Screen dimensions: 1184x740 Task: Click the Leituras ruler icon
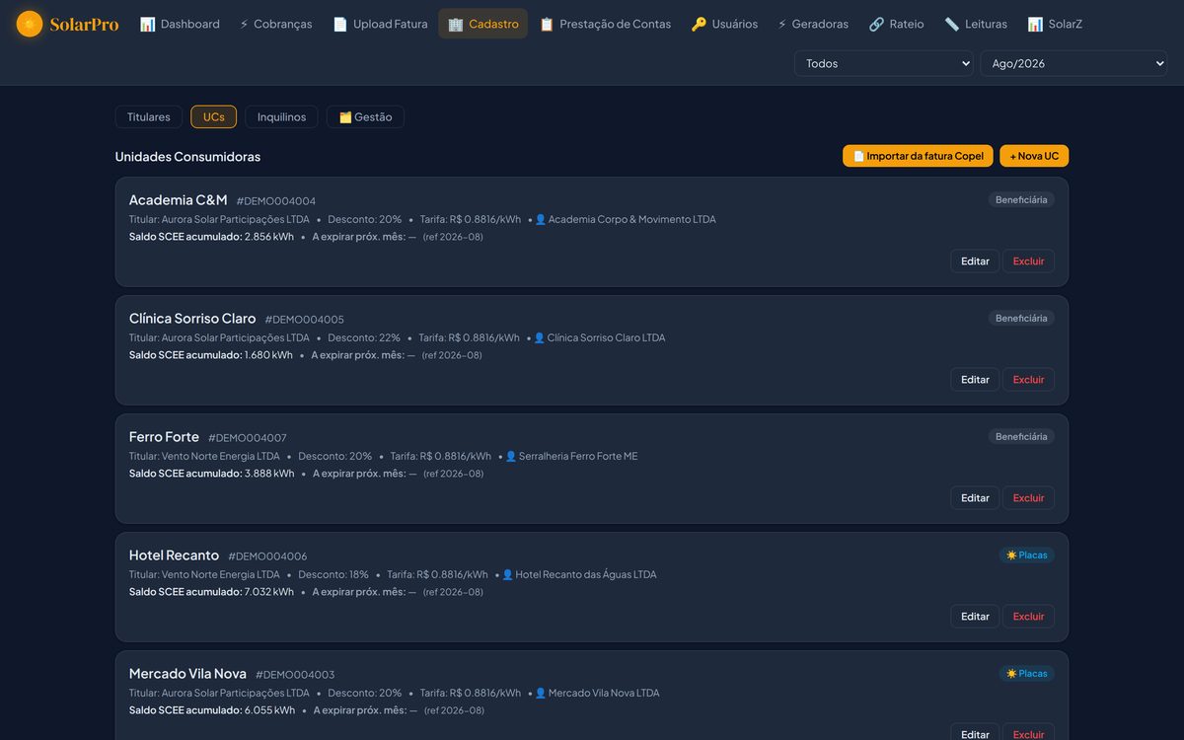click(951, 24)
